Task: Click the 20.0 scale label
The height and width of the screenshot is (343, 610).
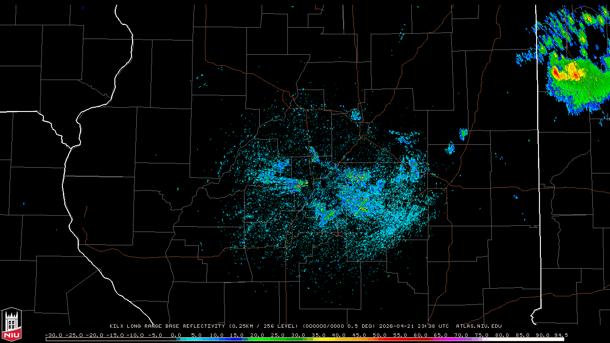Action: click(x=258, y=335)
